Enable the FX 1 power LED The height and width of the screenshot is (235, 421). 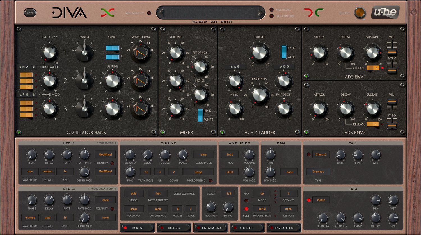pyautogui.click(x=309, y=154)
